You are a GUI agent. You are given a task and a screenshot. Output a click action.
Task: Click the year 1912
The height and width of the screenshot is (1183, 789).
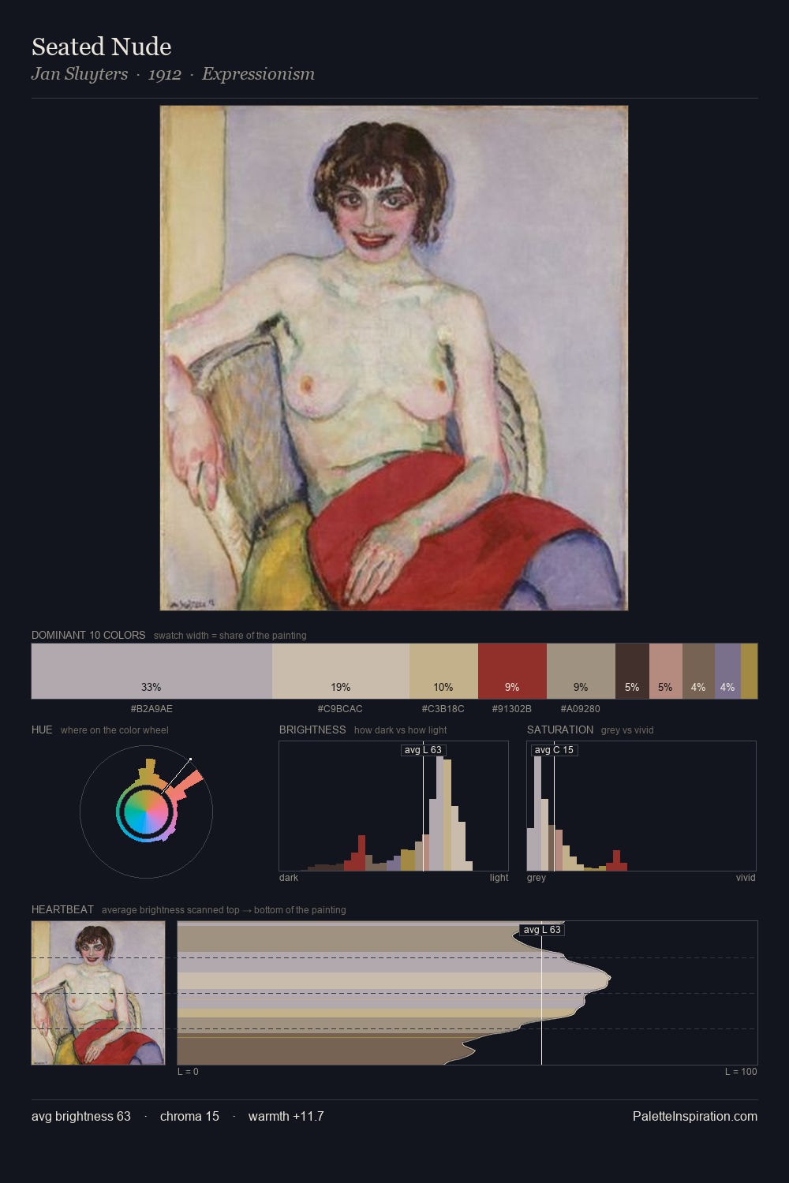pos(165,74)
